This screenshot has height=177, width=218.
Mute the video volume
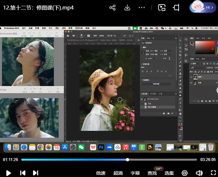point(199,173)
